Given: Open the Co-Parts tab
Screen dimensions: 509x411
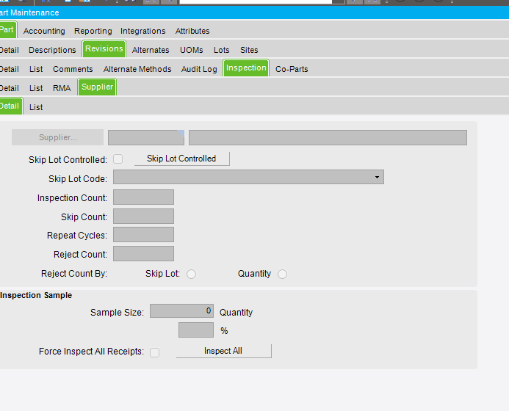Looking at the screenshot, I should [x=292, y=70].
